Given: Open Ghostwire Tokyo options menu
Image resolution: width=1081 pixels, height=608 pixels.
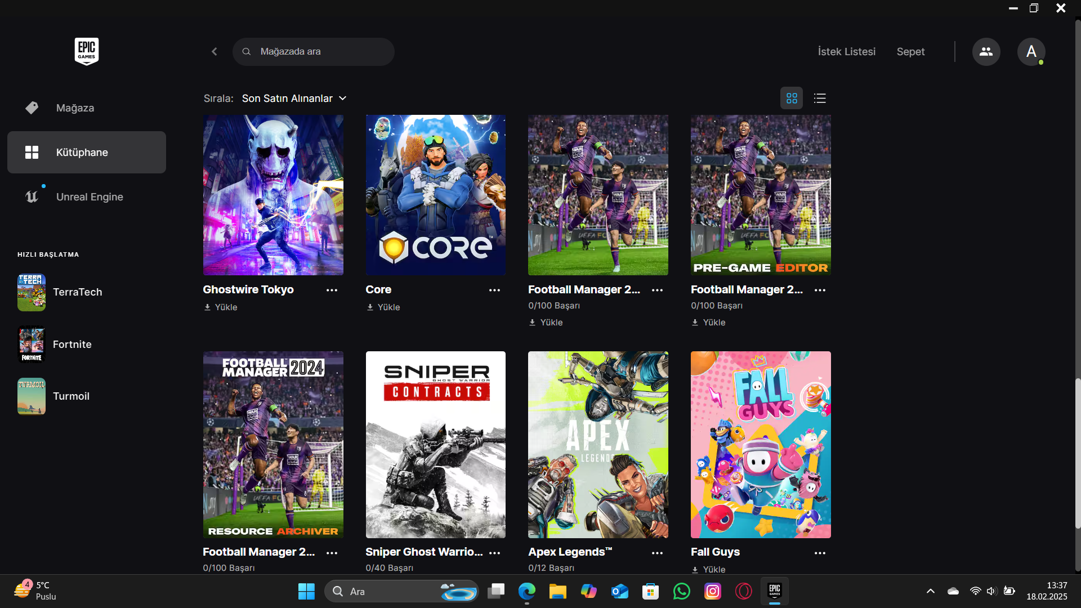Looking at the screenshot, I should [332, 290].
